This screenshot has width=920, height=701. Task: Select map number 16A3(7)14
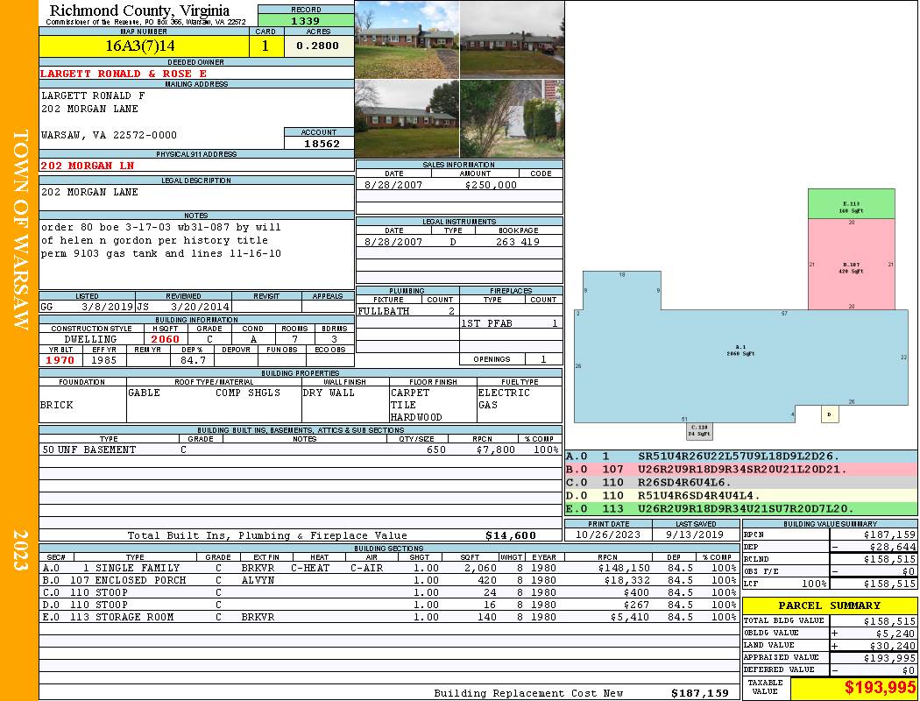pyautogui.click(x=140, y=46)
